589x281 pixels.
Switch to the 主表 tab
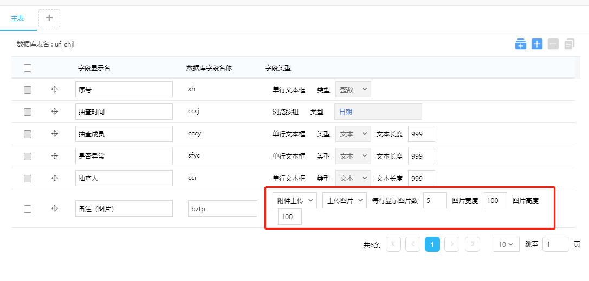click(18, 18)
